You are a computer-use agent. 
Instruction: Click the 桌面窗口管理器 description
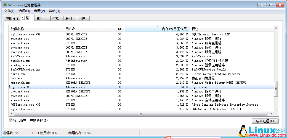[203, 78]
